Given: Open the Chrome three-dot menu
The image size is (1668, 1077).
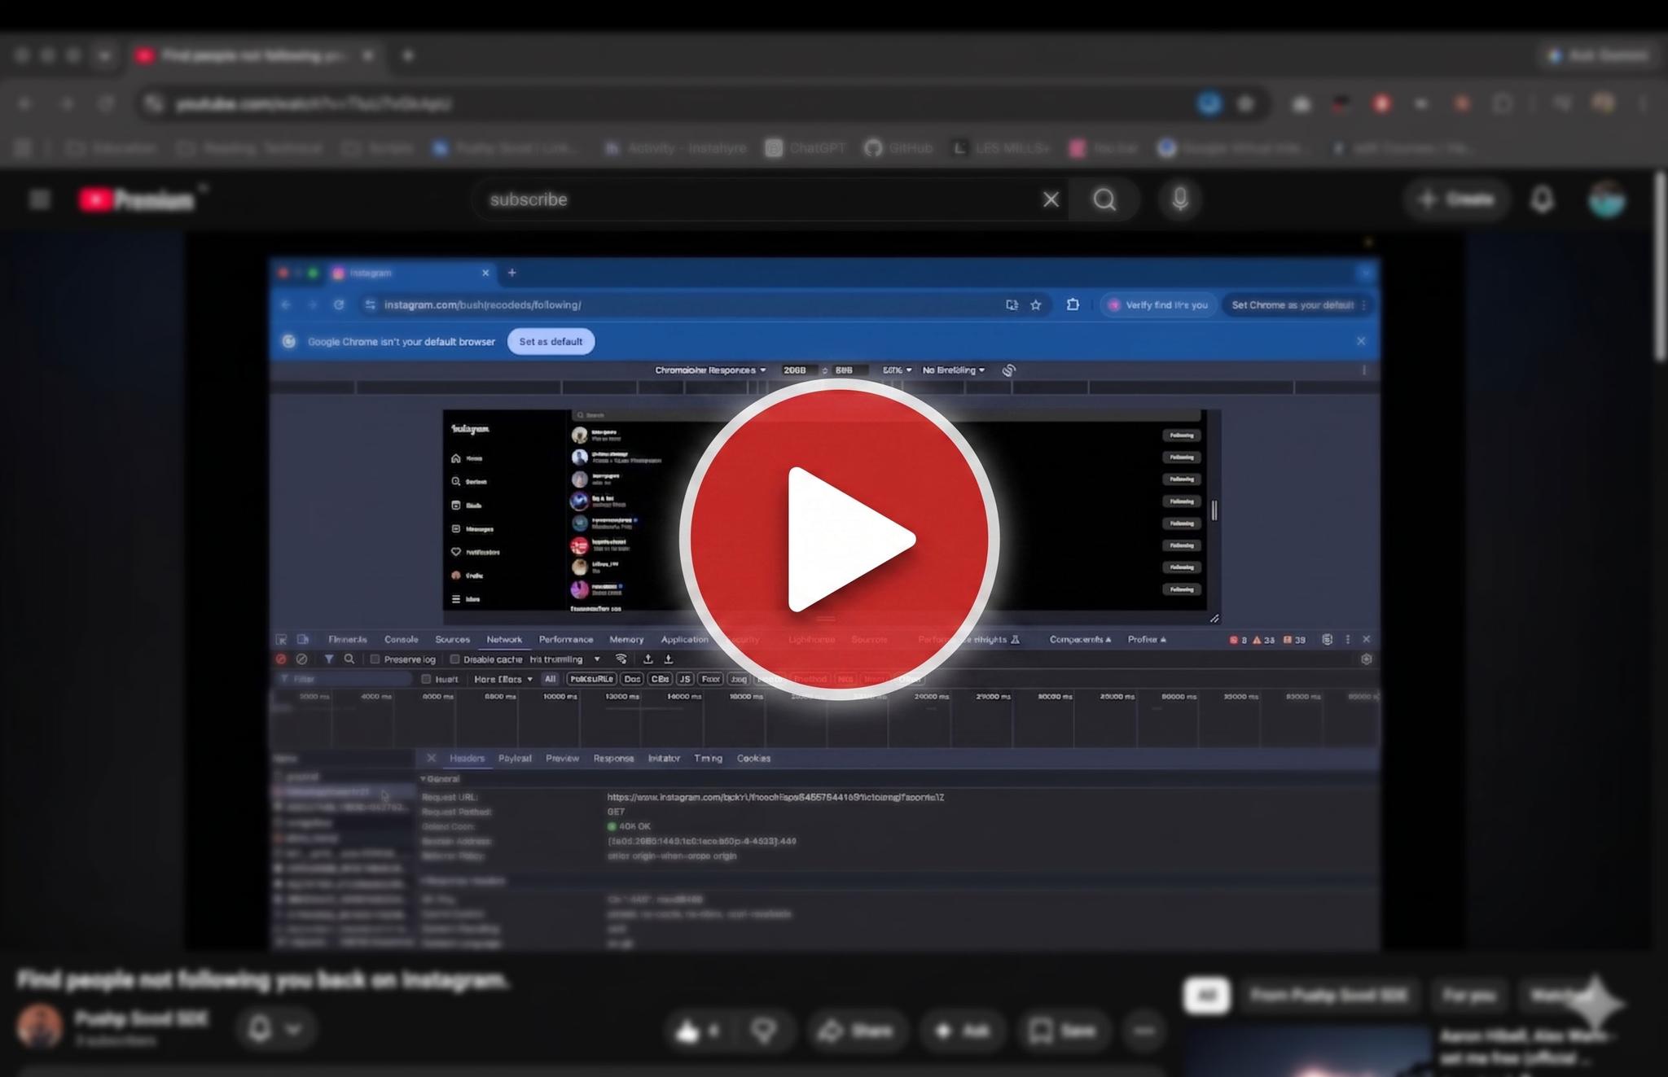Looking at the screenshot, I should [x=1644, y=103].
